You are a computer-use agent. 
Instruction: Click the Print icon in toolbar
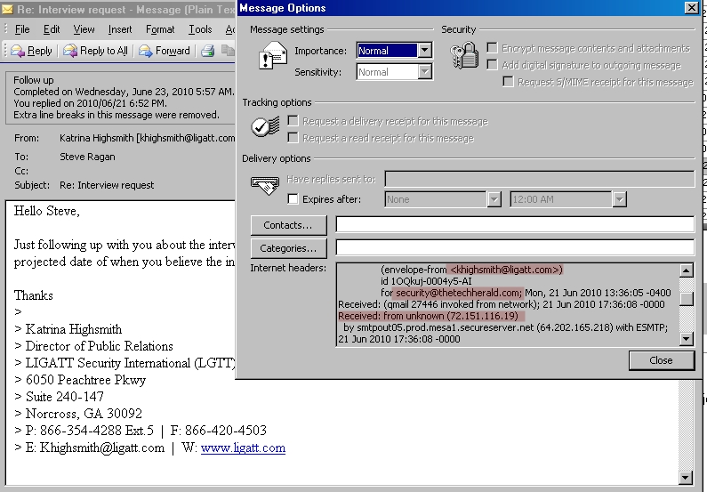pos(208,51)
